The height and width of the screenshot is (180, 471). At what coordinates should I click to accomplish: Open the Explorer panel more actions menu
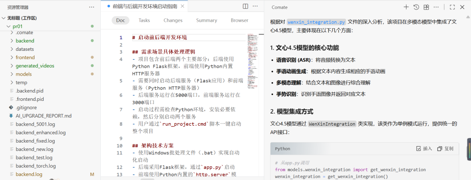(x=92, y=7)
